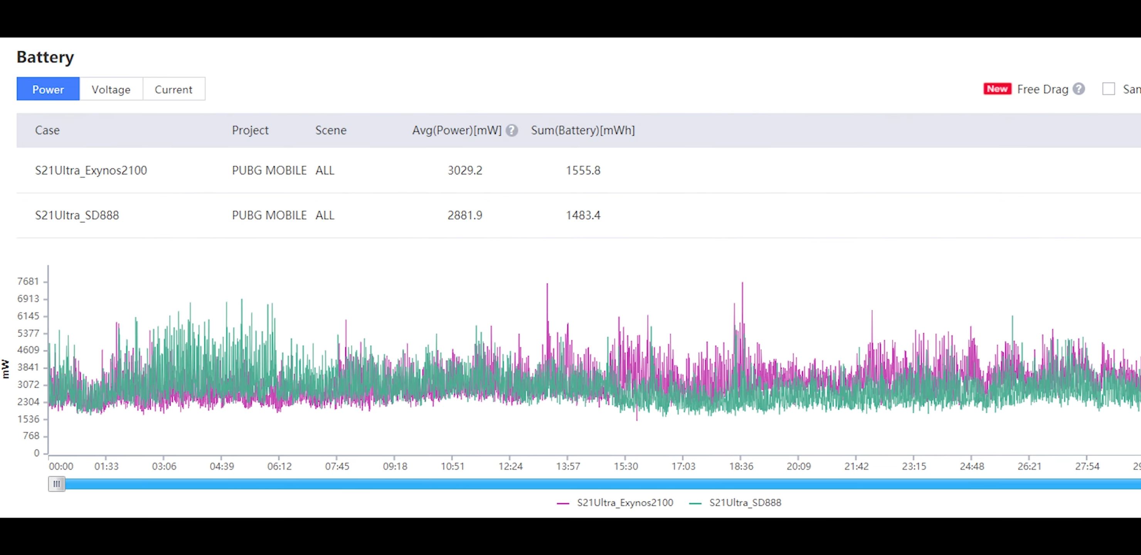Grab the timeline range slider handle
This screenshot has width=1141, height=555.
coord(57,484)
